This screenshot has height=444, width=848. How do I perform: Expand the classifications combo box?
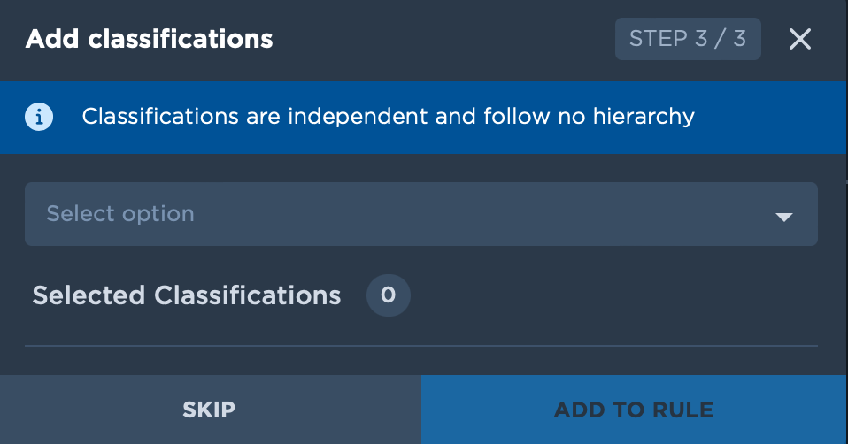coord(421,214)
